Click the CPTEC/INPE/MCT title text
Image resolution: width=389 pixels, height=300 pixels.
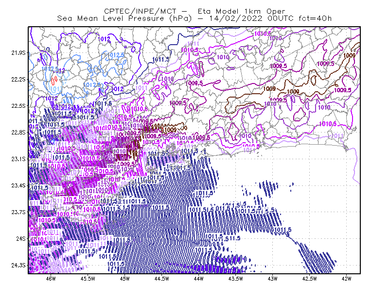click(x=140, y=11)
